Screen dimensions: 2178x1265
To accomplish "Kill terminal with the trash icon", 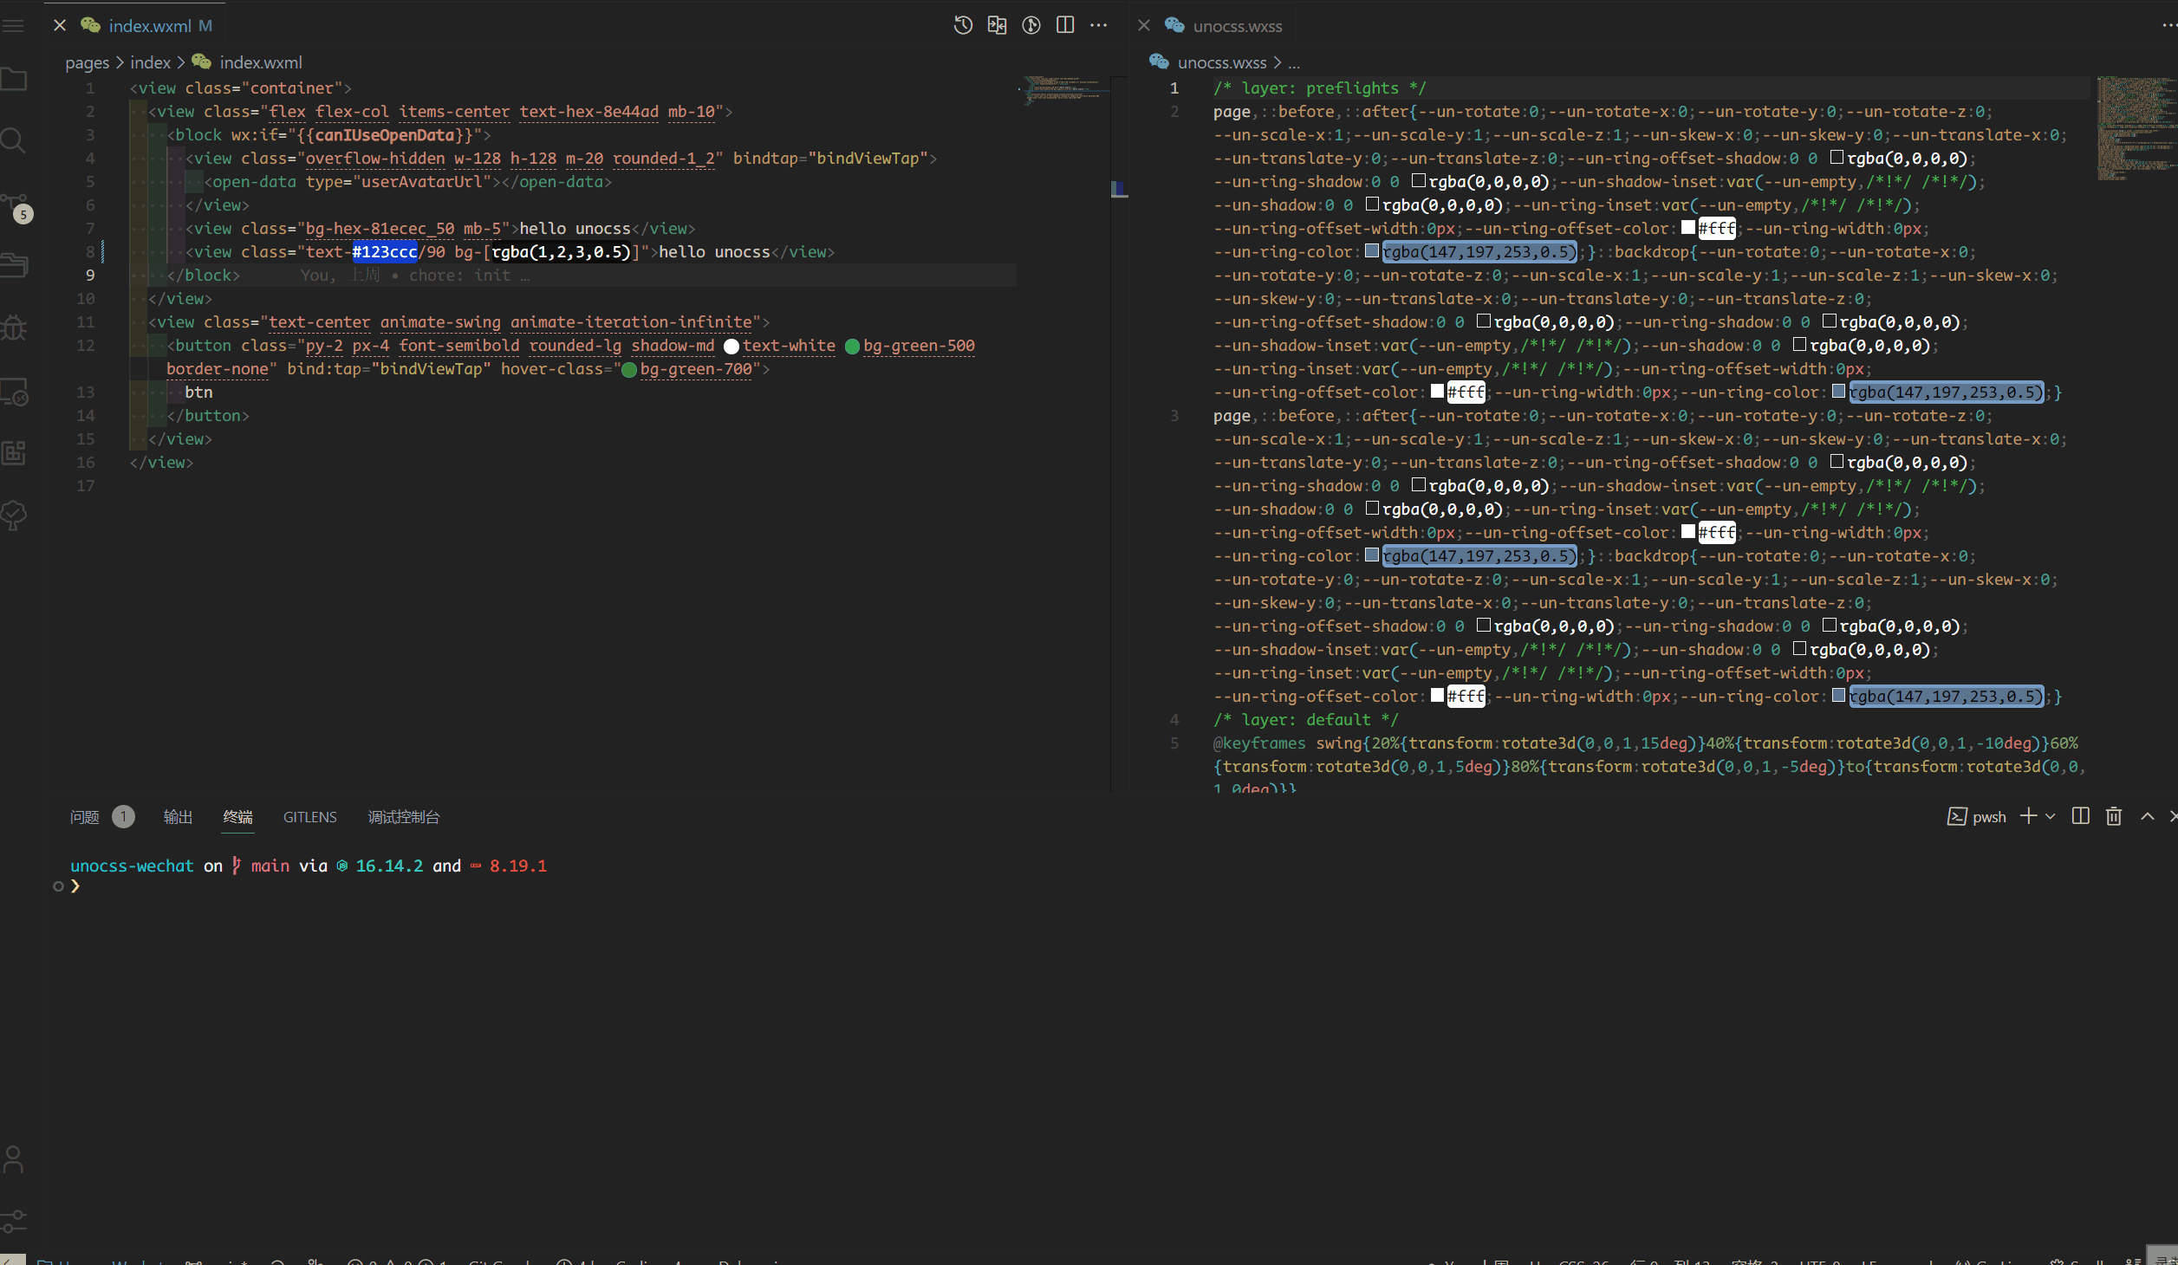I will pyautogui.click(x=2114, y=816).
